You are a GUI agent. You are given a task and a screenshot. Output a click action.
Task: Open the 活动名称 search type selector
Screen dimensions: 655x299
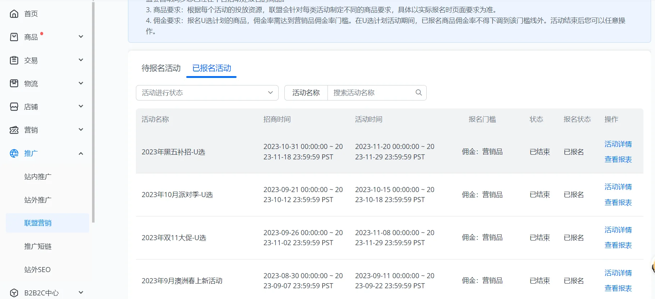306,93
